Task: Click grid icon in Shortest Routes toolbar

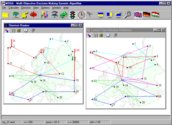Action: [14, 31]
